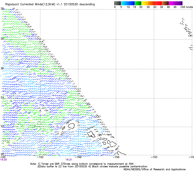This screenshot has height=171, width=194.
Task: Pick the red 30-35 knots color swatch
Action: coord(158,3)
